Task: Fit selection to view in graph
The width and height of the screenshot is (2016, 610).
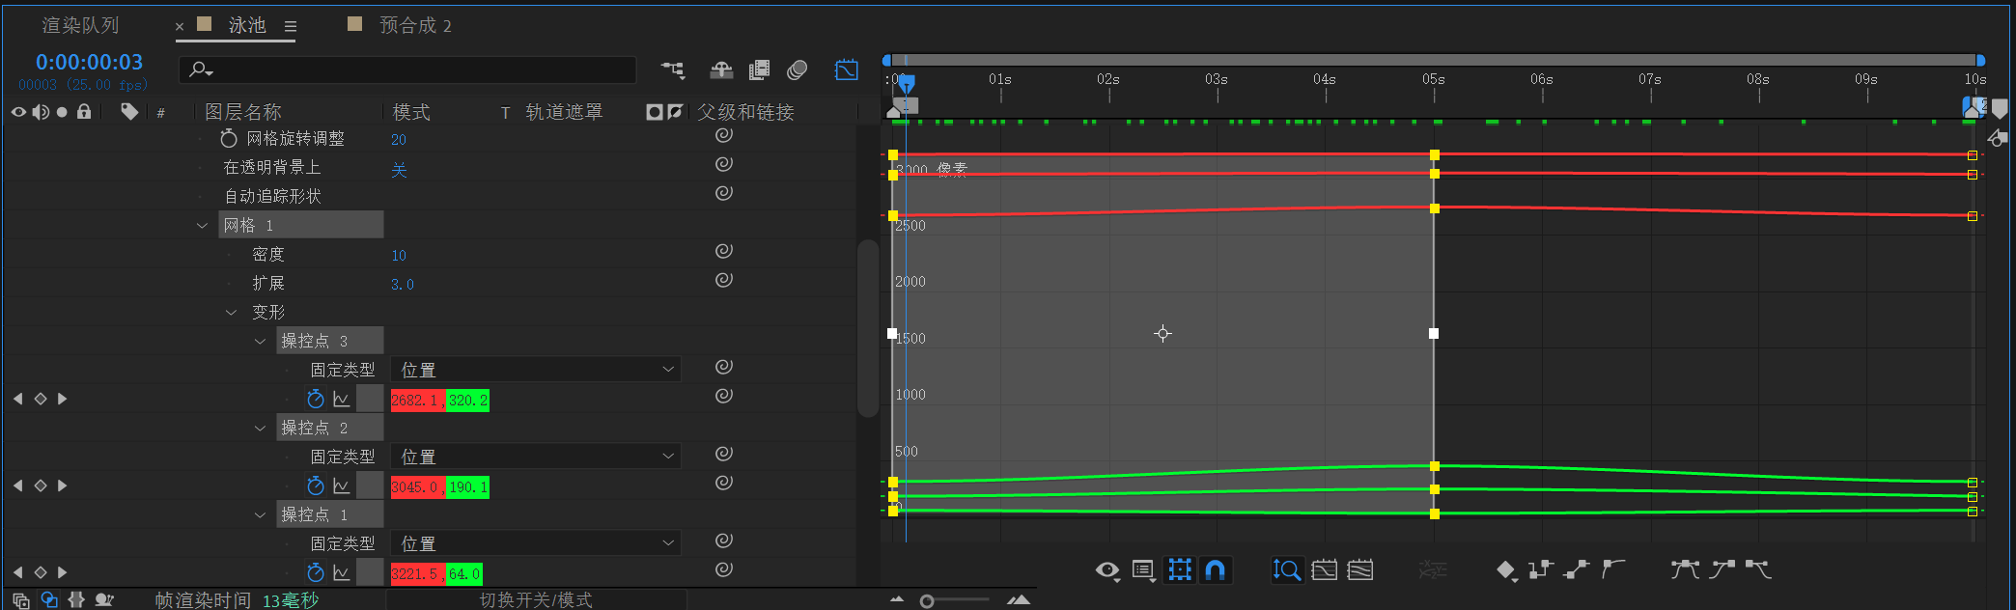Action: tap(1325, 570)
